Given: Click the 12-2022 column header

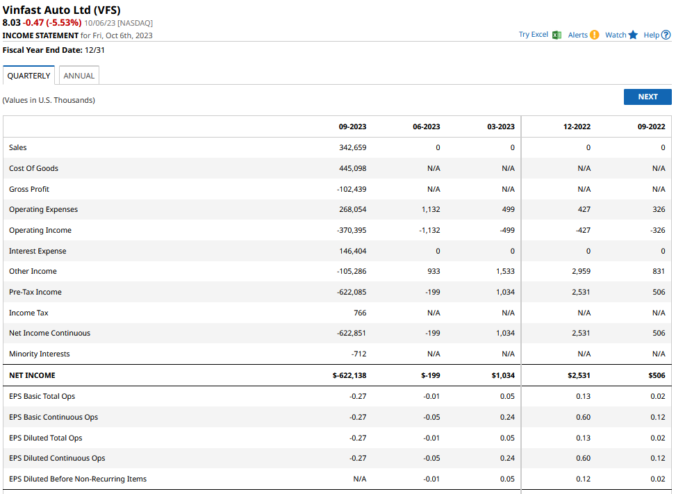Looking at the screenshot, I should point(577,126).
